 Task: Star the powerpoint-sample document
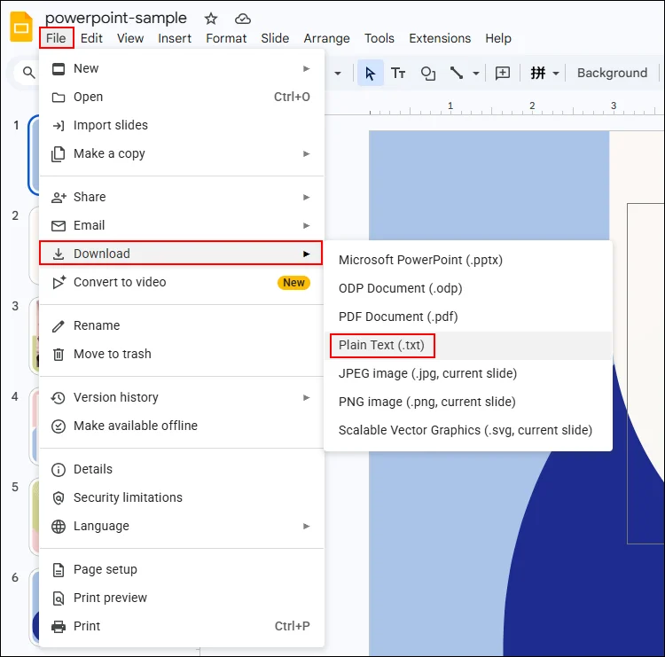point(211,19)
